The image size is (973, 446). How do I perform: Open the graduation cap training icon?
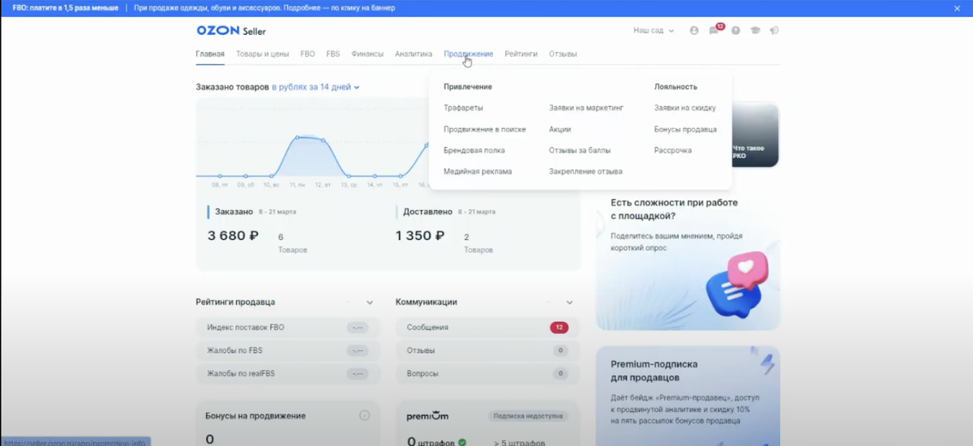pyautogui.click(x=755, y=30)
